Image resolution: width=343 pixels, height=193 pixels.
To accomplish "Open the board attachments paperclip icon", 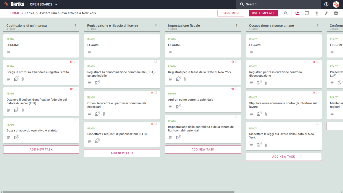I will pyautogui.click(x=317, y=13).
